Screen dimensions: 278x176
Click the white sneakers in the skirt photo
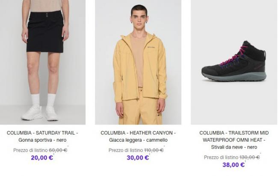[x=39, y=113]
